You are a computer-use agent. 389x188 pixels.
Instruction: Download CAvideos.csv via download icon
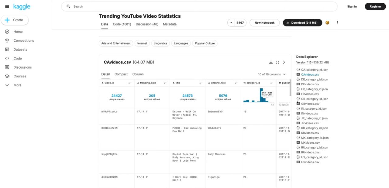tap(271, 62)
